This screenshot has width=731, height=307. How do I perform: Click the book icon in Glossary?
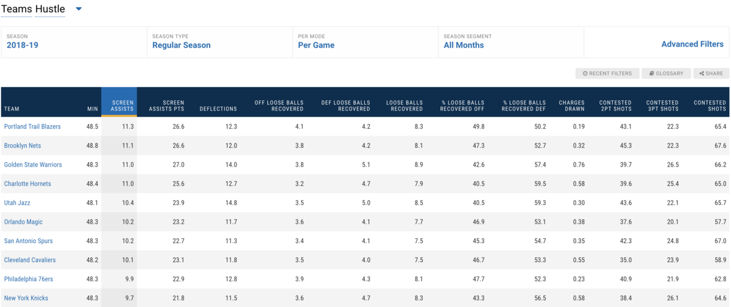click(651, 74)
